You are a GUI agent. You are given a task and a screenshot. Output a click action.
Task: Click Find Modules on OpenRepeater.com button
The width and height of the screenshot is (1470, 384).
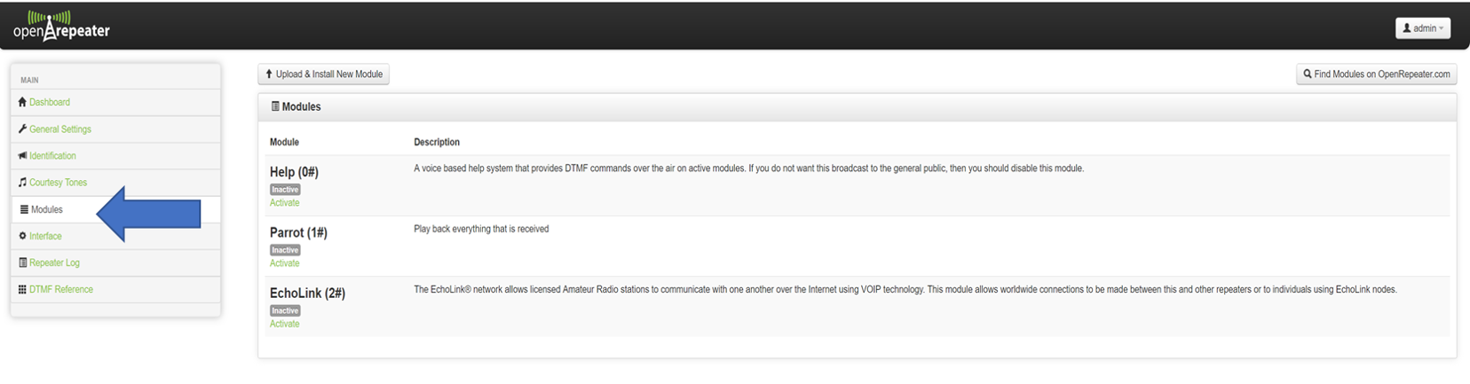1376,74
